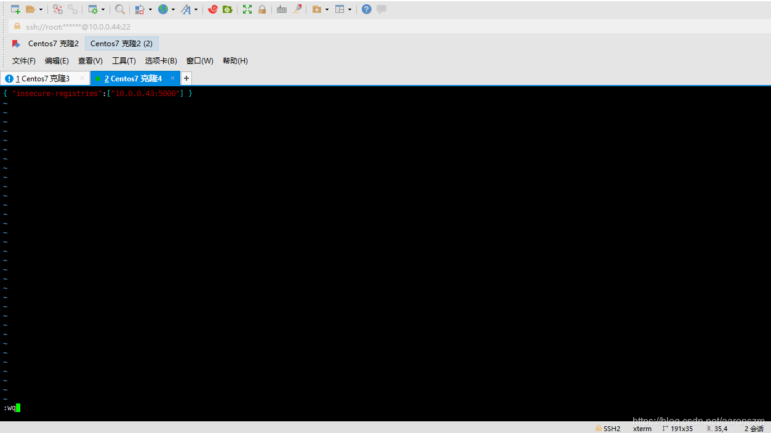The width and height of the screenshot is (771, 433).
Task: Expand the font dropdown arrow
Action: (196, 9)
